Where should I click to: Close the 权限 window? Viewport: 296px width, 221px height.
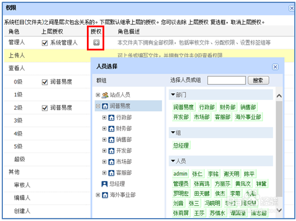(x=291, y=8)
